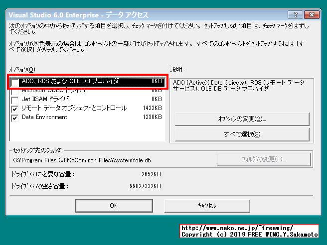
Task: Click the greyed-out フォルダの変更(F)... button
Action: coord(264,159)
